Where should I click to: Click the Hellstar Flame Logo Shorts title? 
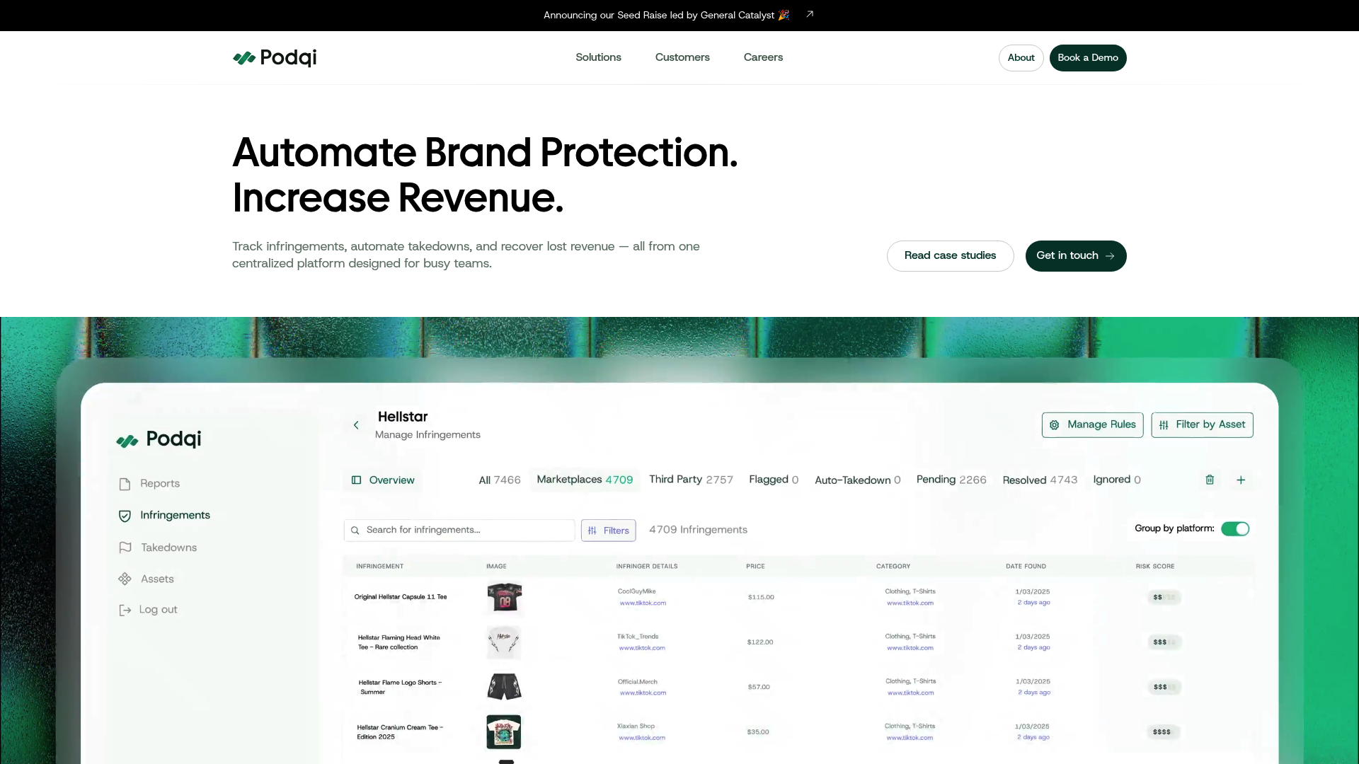pyautogui.click(x=400, y=688)
